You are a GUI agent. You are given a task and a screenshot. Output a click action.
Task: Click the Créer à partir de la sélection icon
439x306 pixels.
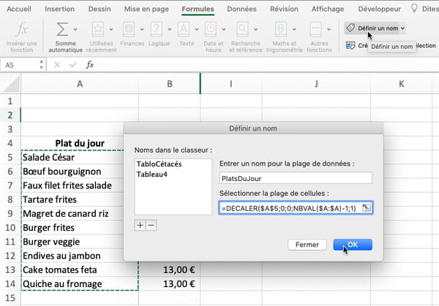tap(350, 45)
